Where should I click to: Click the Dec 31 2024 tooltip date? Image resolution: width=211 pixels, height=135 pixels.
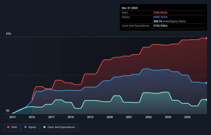pyautogui.click(x=130, y=8)
